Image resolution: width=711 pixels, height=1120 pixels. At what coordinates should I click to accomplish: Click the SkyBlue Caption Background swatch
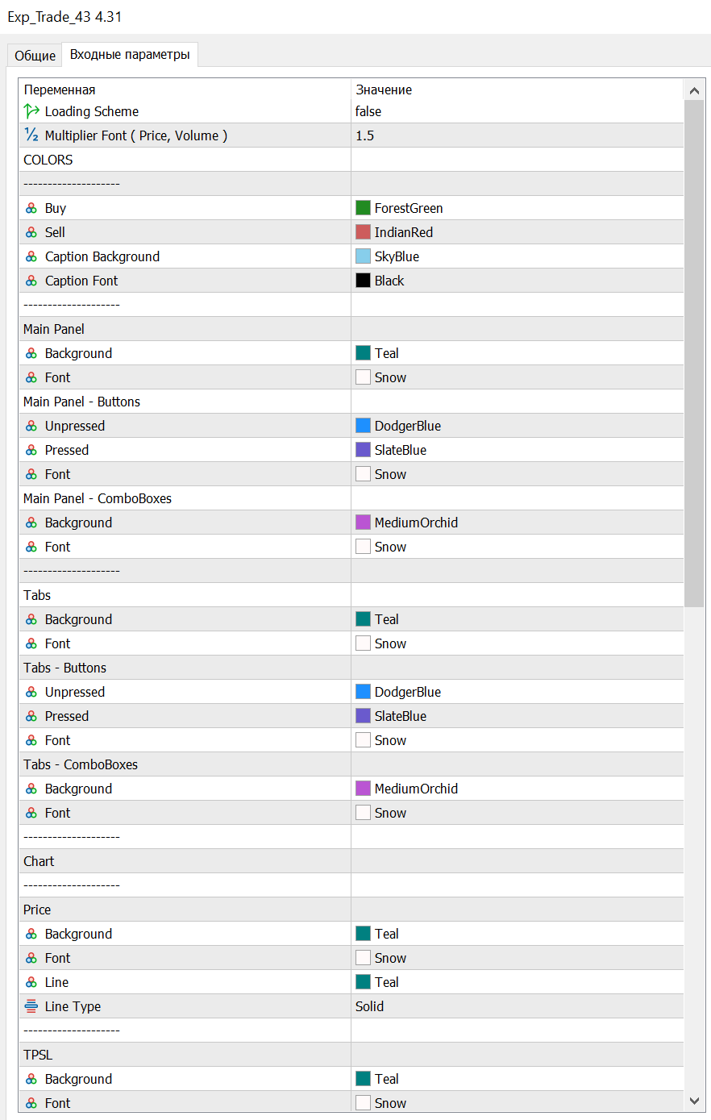coord(364,256)
